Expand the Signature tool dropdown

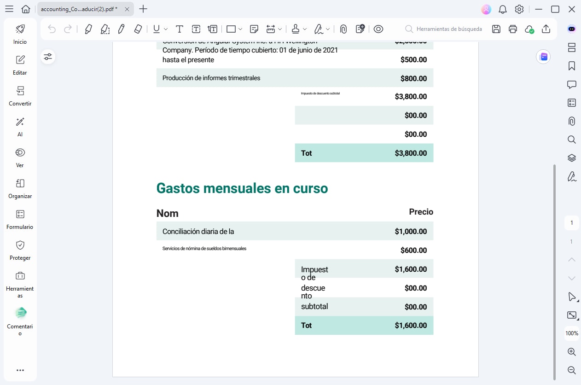[328, 29]
